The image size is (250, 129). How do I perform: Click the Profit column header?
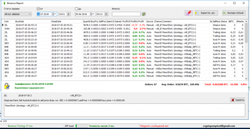coord(142,21)
